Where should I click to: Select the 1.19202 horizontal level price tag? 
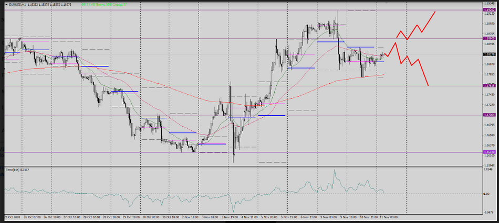[489, 10]
